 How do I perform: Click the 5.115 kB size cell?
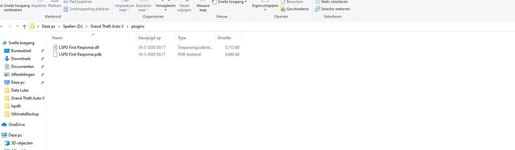pyautogui.click(x=232, y=47)
